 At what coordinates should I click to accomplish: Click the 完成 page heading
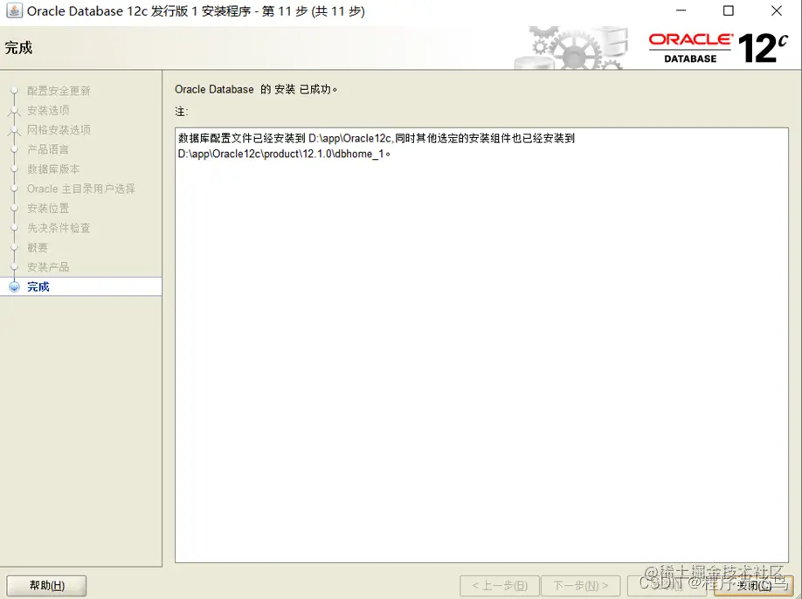[18, 48]
